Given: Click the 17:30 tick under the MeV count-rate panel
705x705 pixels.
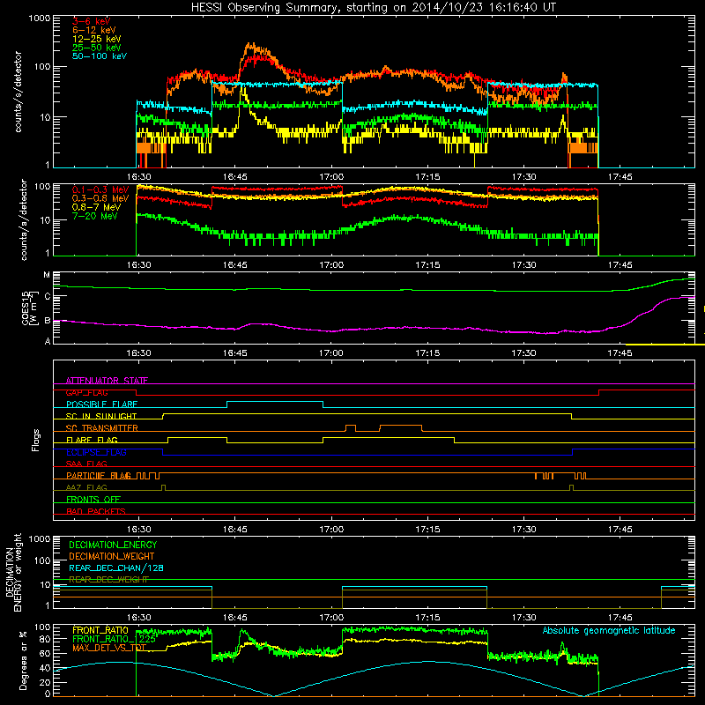Looking at the screenshot, I should (523, 265).
